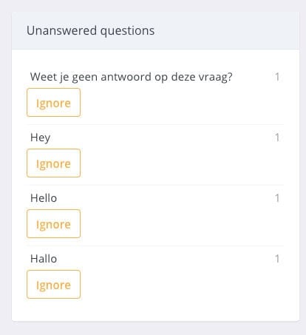This screenshot has width=306, height=335.
Task: Ignore the 'Weet je geen antwoord' question
Action: 53,103
